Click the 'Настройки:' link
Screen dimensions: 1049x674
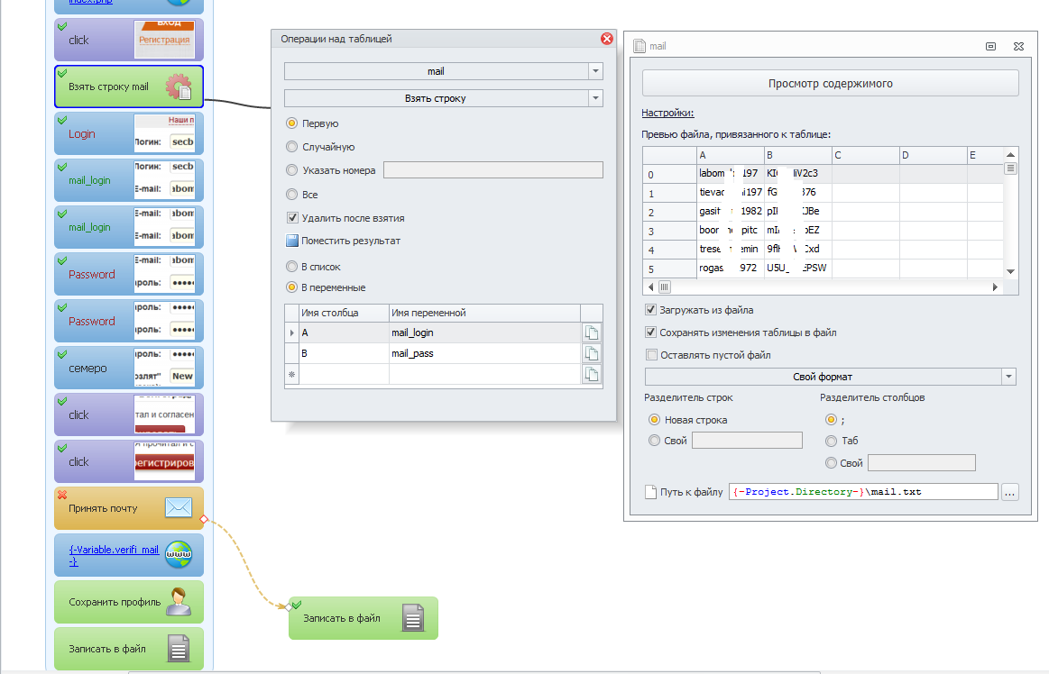click(667, 114)
